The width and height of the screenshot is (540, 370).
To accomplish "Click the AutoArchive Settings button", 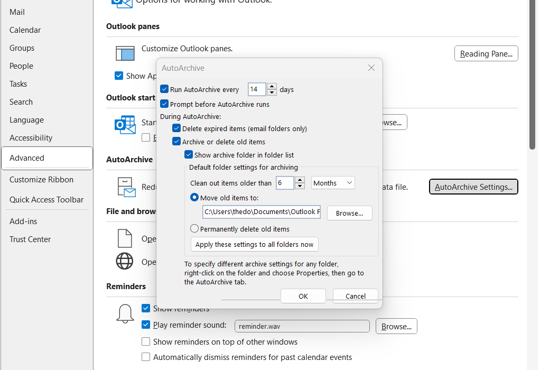I will (x=473, y=187).
